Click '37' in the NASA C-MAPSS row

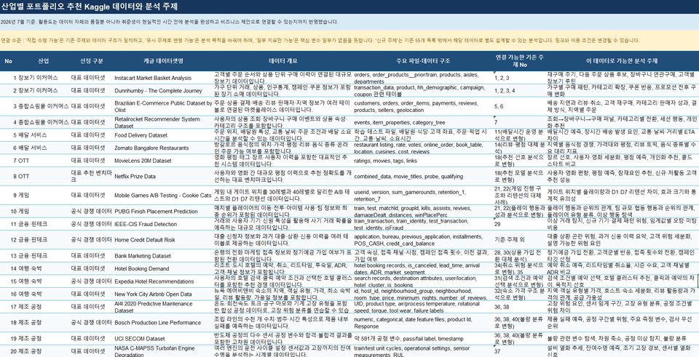[497, 352]
